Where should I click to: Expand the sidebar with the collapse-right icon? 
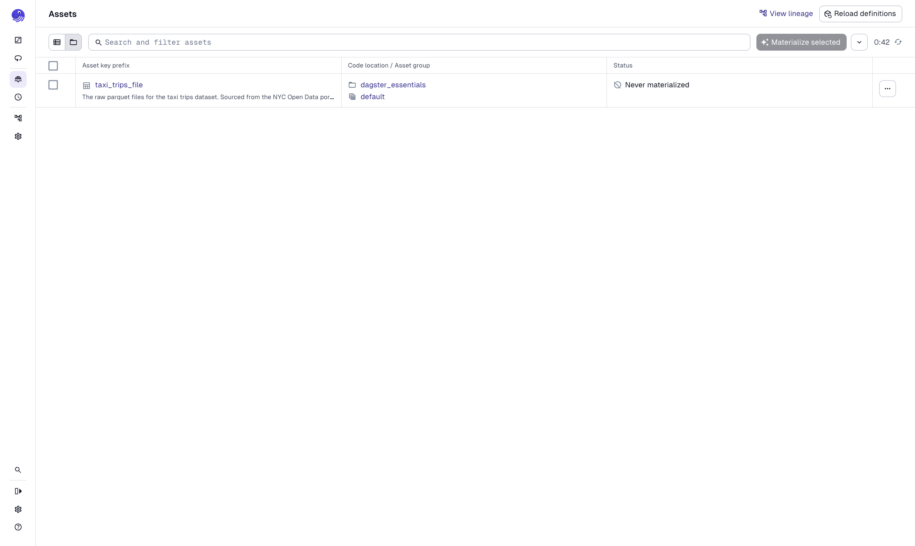click(x=18, y=491)
